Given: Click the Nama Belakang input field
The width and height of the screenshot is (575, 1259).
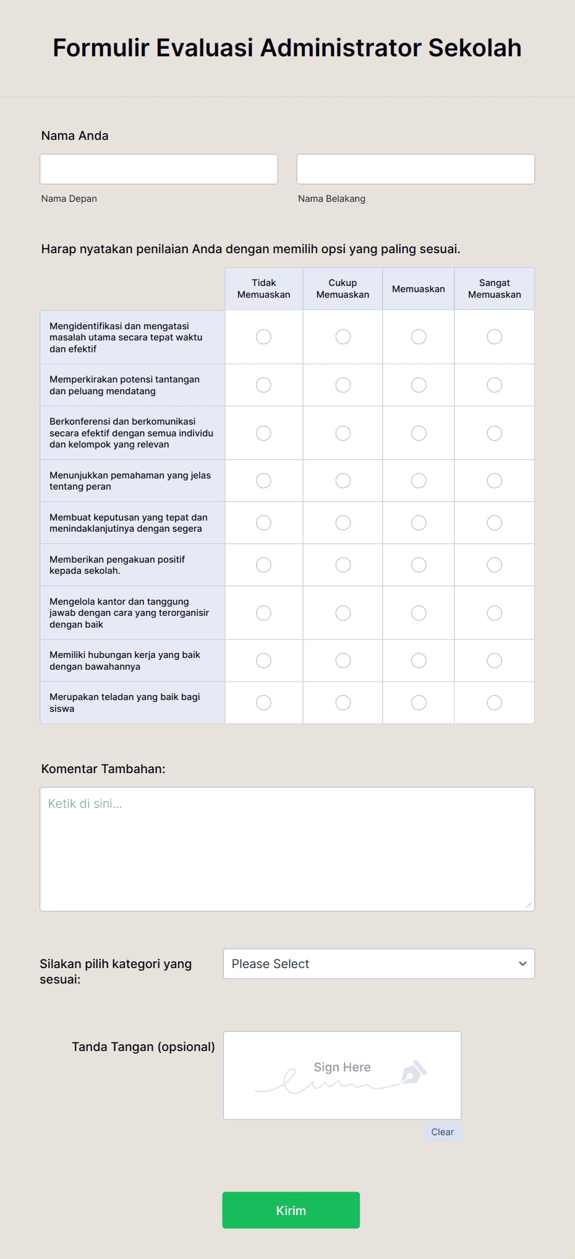Looking at the screenshot, I should tap(415, 168).
